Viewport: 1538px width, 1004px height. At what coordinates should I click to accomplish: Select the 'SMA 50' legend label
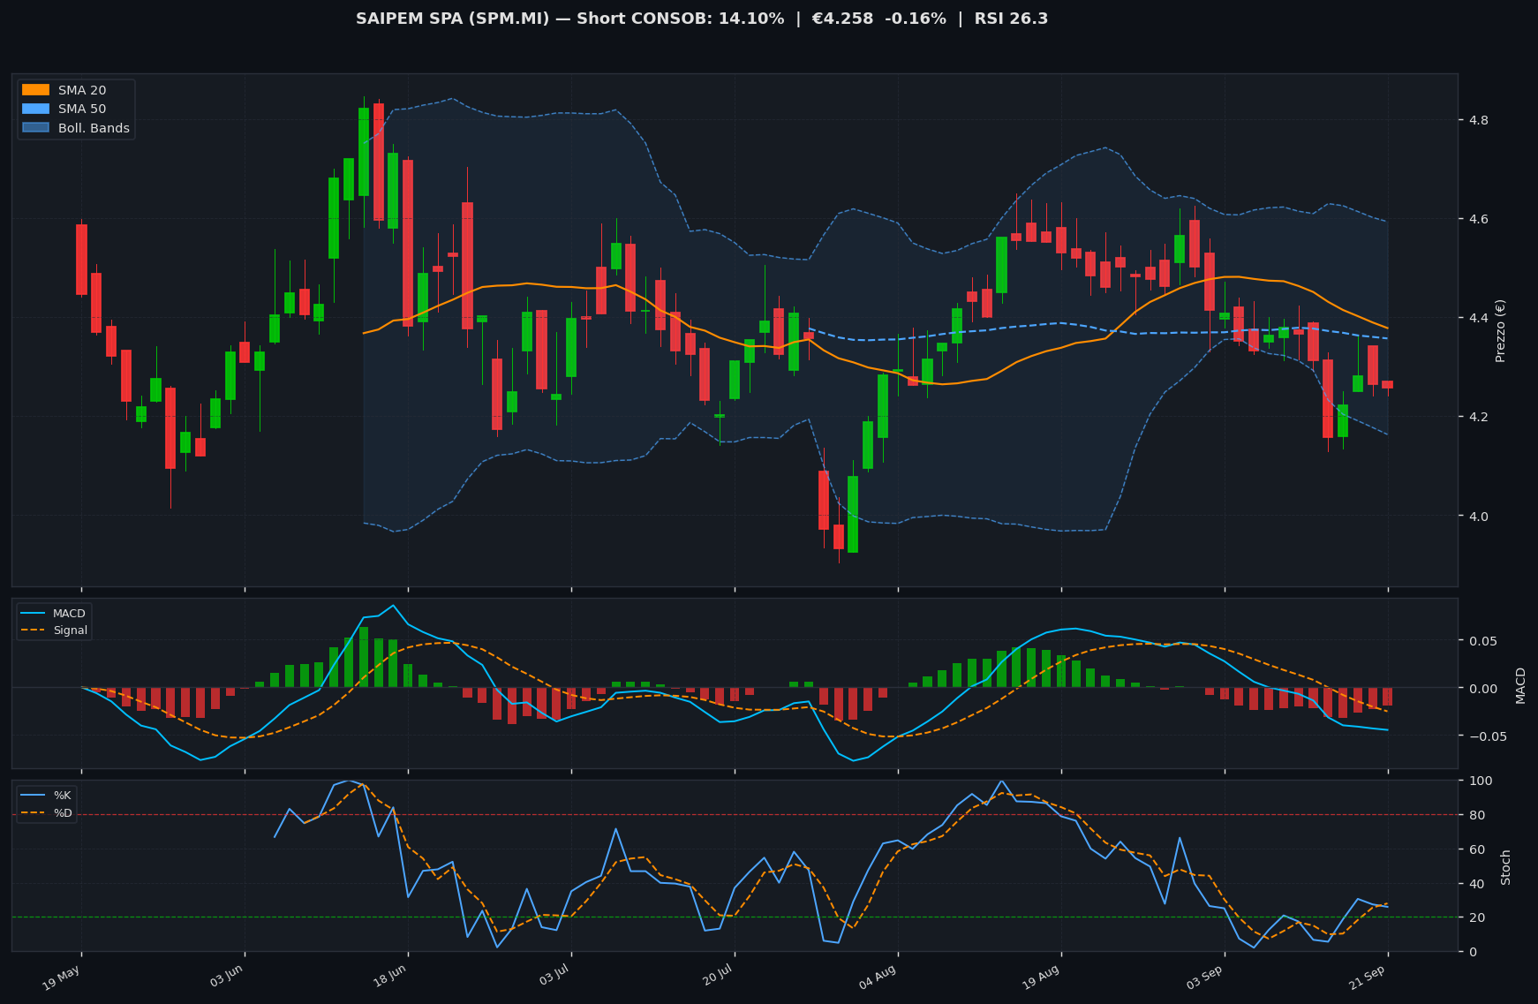[82, 109]
